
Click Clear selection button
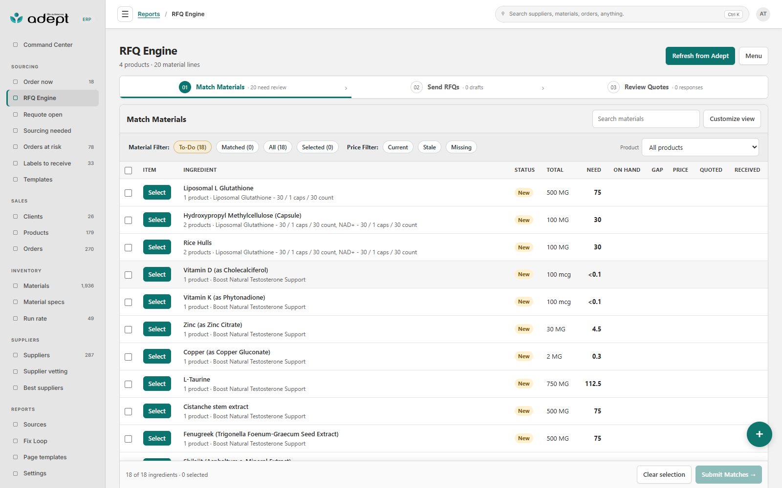pyautogui.click(x=664, y=475)
